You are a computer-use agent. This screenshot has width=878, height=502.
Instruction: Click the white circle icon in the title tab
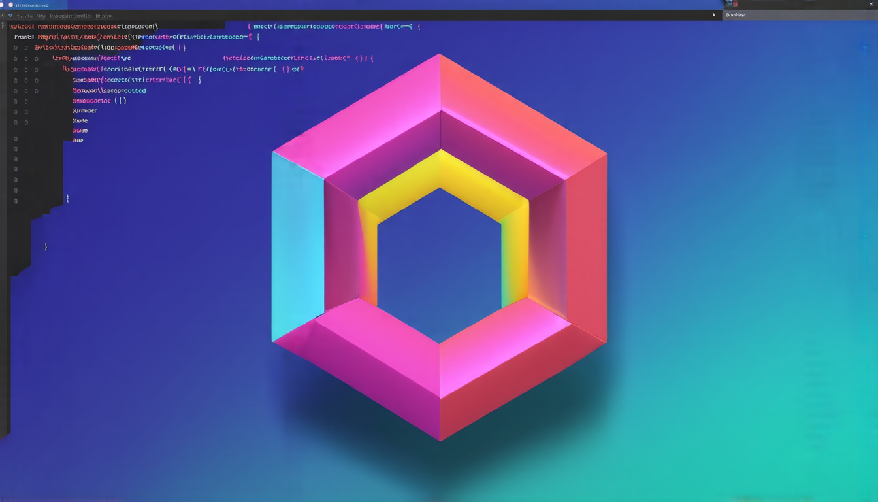click(10, 5)
